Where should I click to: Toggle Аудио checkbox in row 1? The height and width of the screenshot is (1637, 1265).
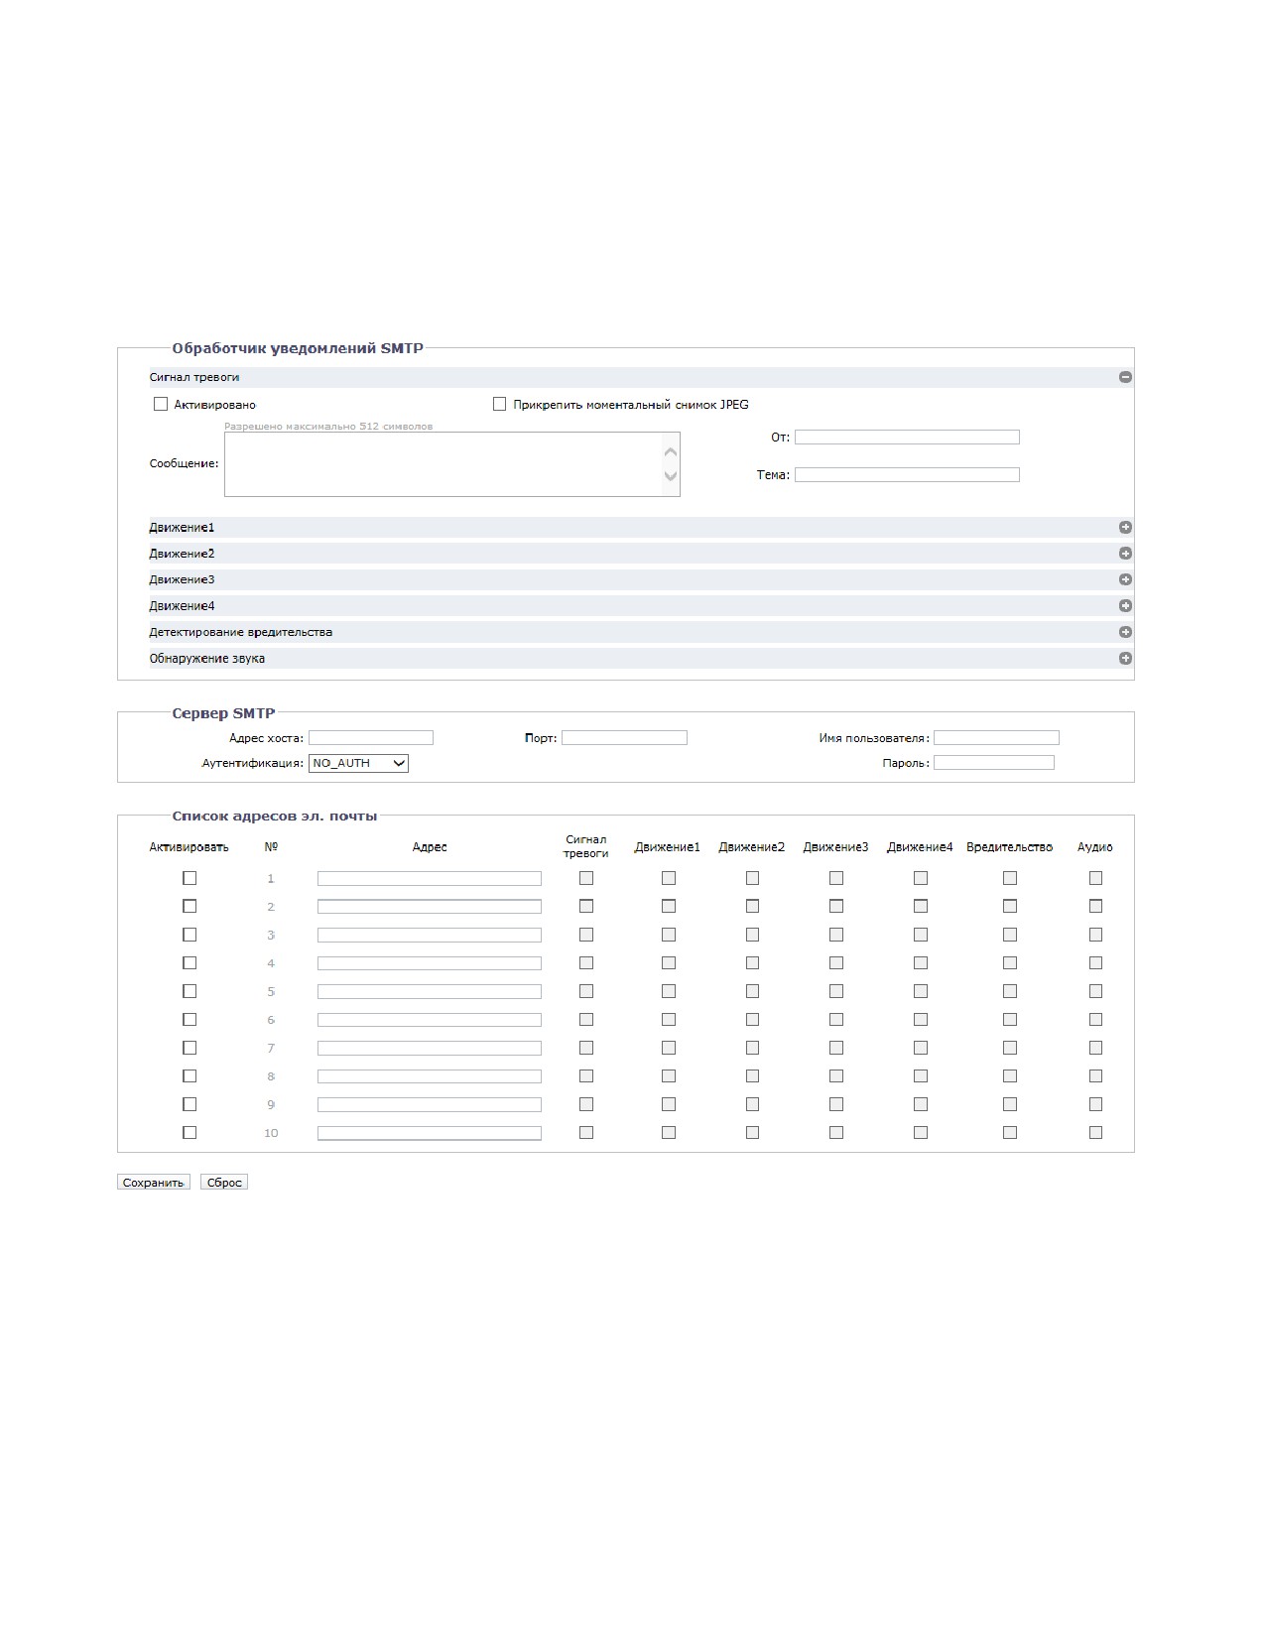coord(1095,878)
